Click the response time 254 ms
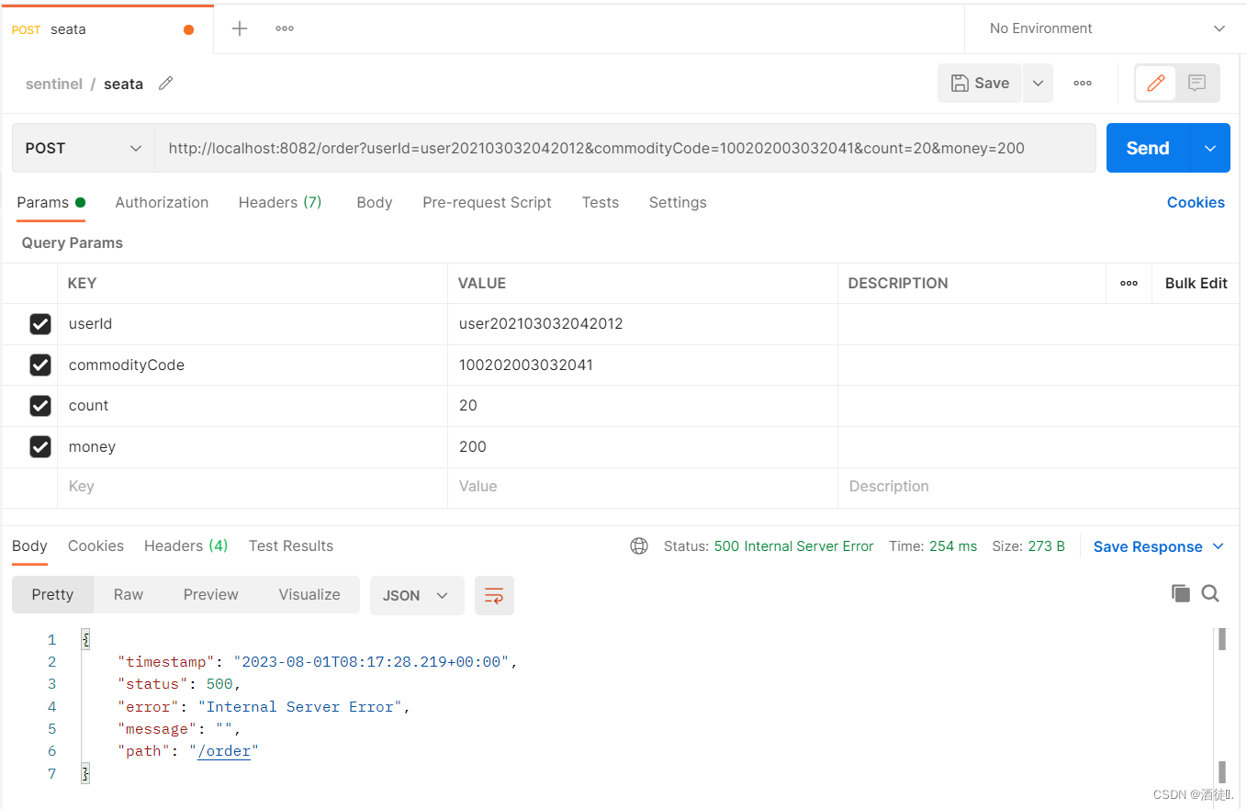The height and width of the screenshot is (809, 1247). 952,546
